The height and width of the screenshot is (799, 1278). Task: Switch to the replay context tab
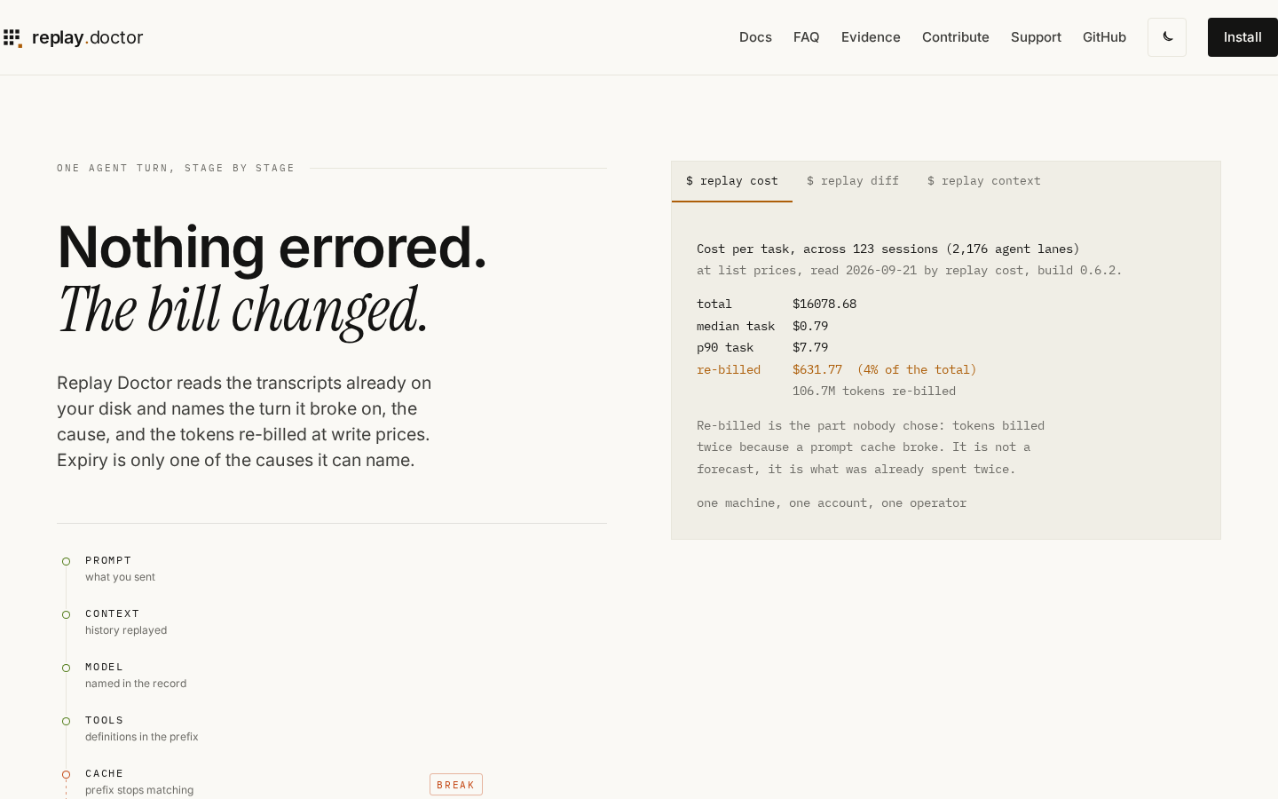point(984,181)
